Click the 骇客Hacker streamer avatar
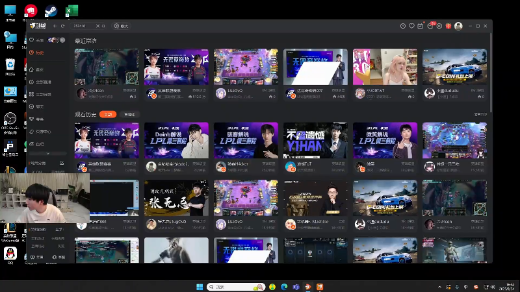 [220, 167]
